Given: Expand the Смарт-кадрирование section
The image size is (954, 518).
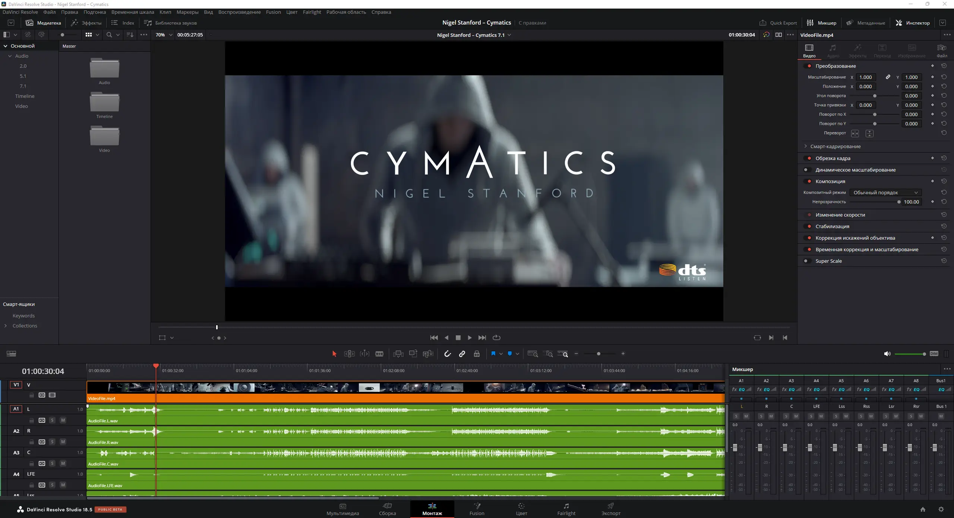Looking at the screenshot, I should (x=805, y=146).
